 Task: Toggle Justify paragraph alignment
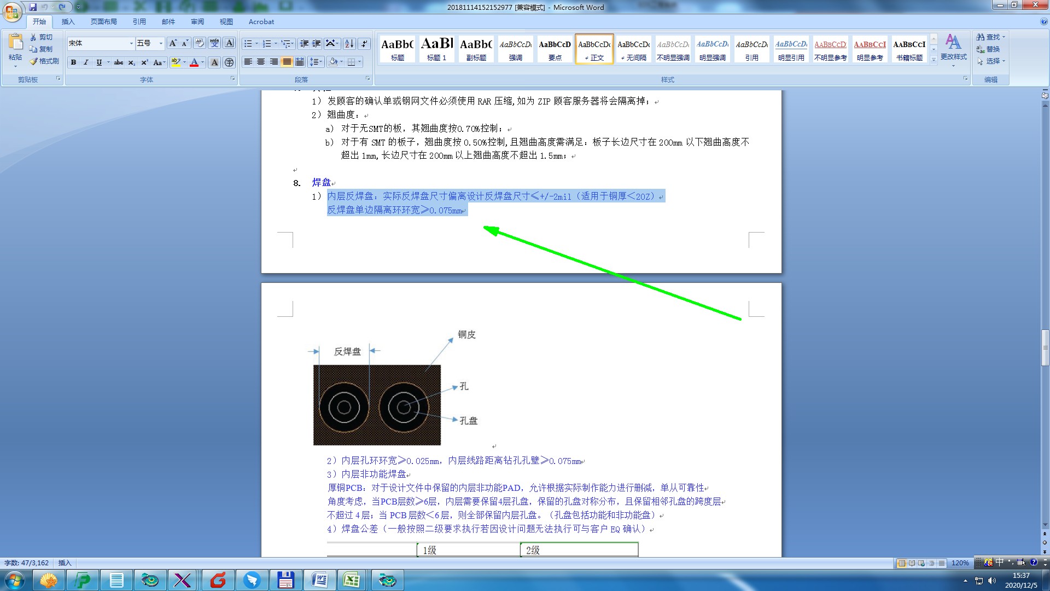[x=287, y=62]
